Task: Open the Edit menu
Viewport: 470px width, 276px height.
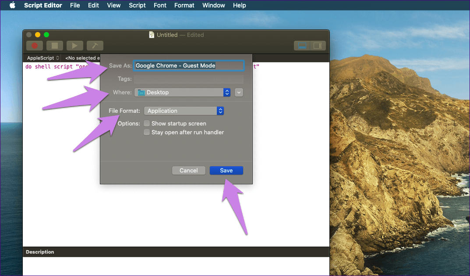Action: [x=93, y=5]
